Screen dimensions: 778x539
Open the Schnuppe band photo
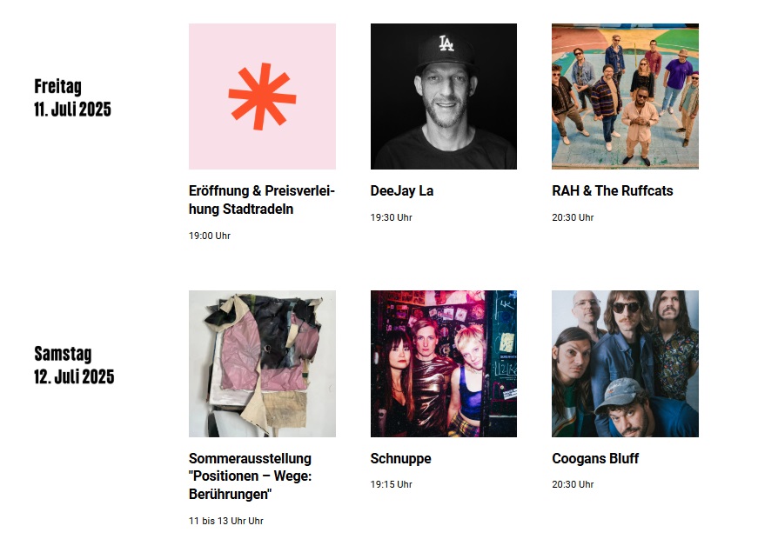click(444, 363)
